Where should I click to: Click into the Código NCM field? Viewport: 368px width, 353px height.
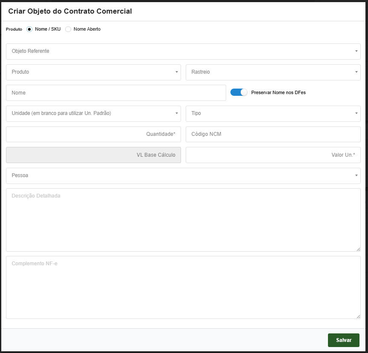coord(273,134)
